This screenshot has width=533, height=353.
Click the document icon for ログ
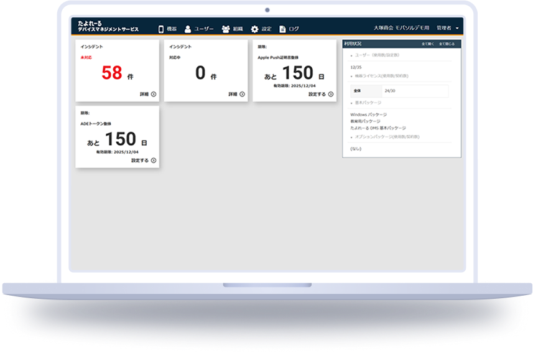point(282,29)
